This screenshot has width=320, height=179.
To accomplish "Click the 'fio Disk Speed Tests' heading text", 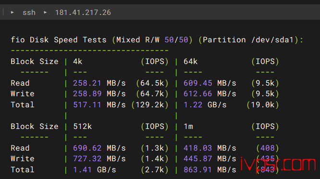I will (x=59, y=40).
